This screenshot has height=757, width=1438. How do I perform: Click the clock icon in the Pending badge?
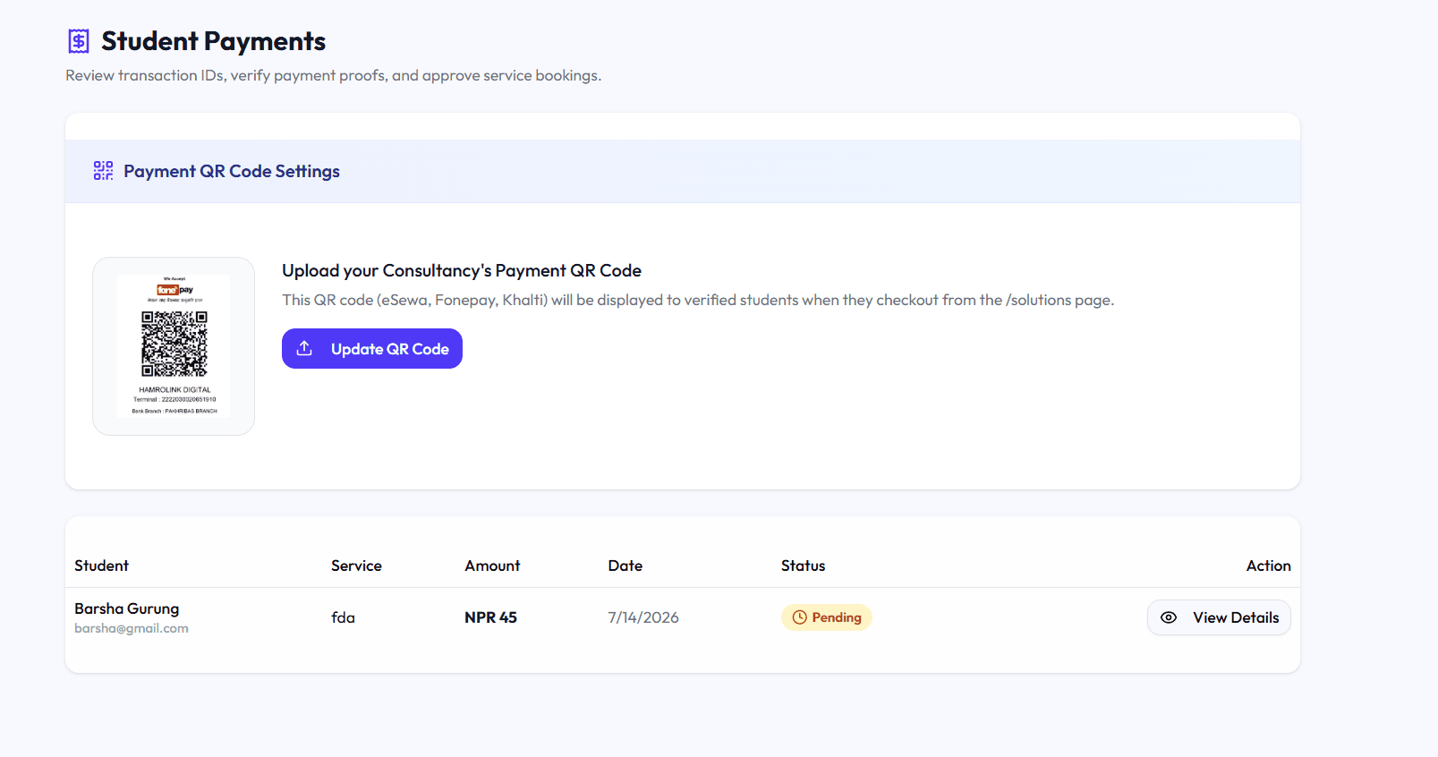[x=800, y=617]
